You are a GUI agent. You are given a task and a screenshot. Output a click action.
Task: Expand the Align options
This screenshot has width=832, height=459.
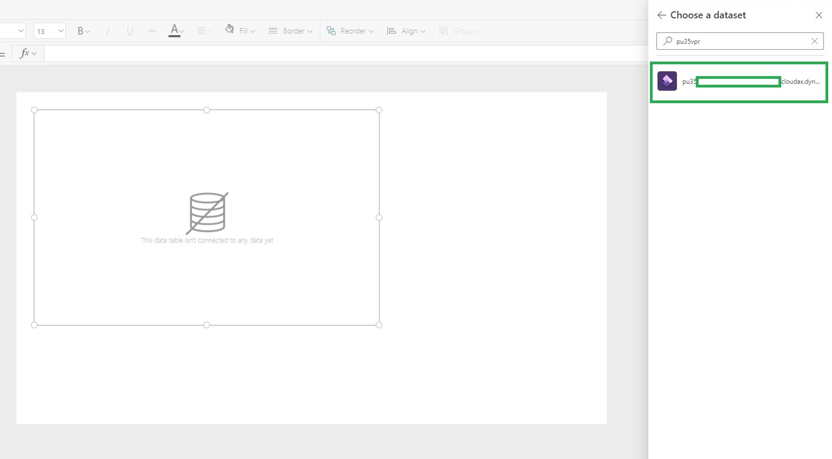[406, 31]
